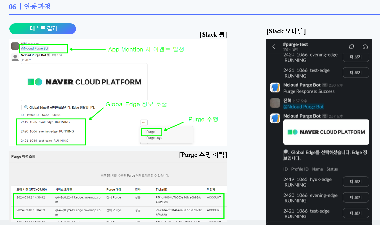The image size is (380, 225).
Task: Choose 'Purge' from the overflow menu
Action: [x=150, y=132]
